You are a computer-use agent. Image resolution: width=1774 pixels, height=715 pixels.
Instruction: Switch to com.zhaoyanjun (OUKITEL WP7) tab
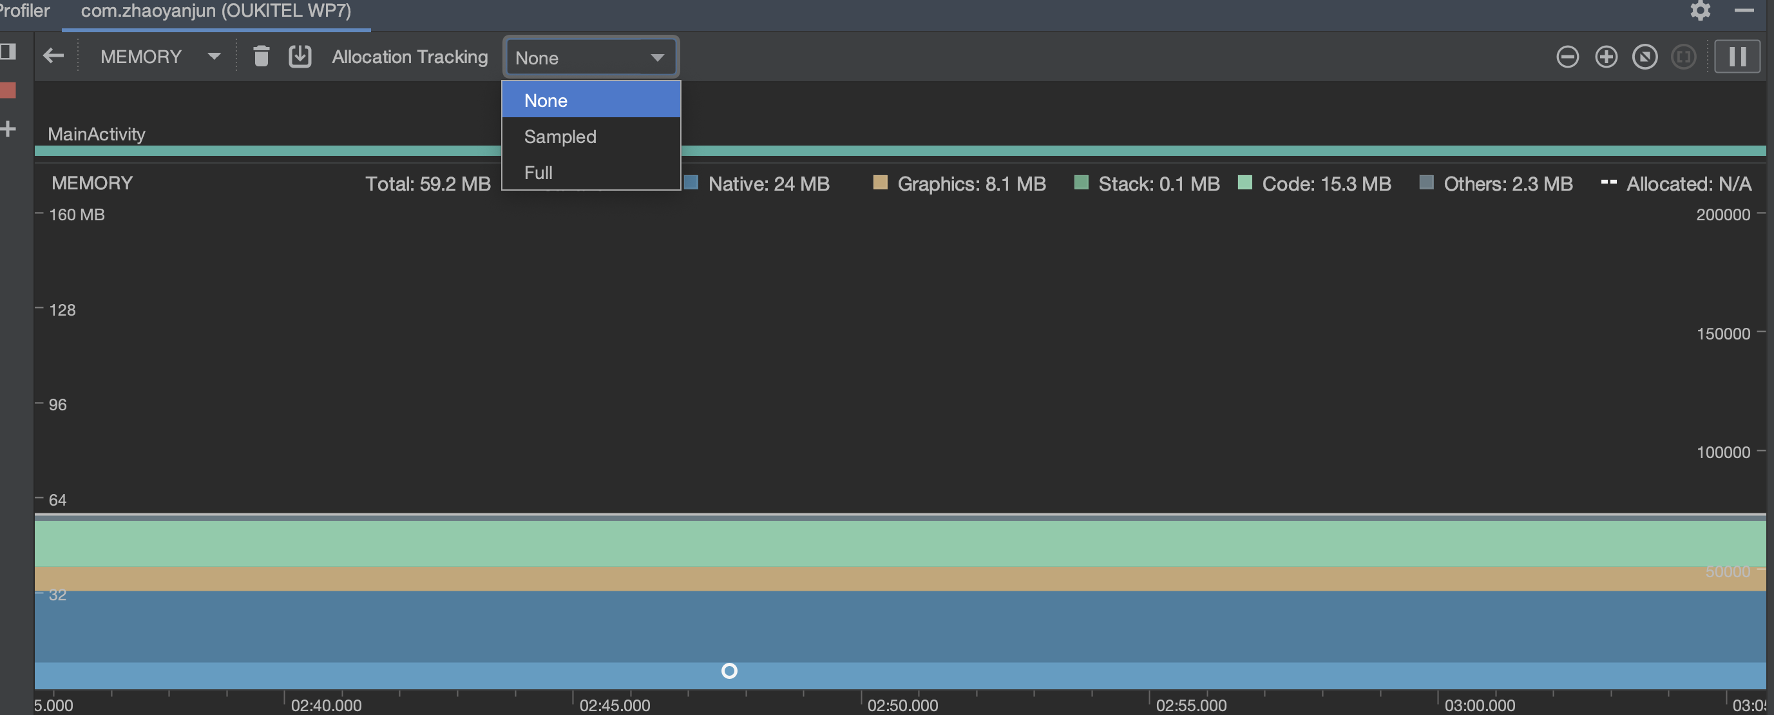[x=216, y=11]
